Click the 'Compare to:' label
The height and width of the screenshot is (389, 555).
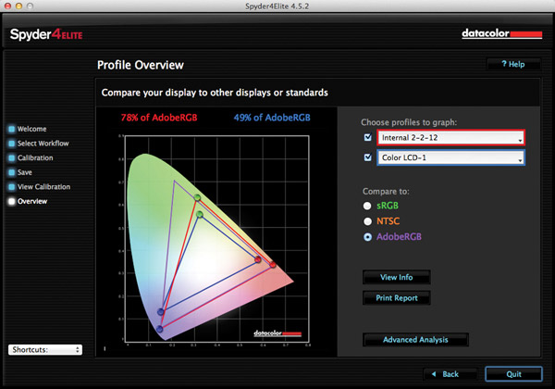(x=386, y=192)
